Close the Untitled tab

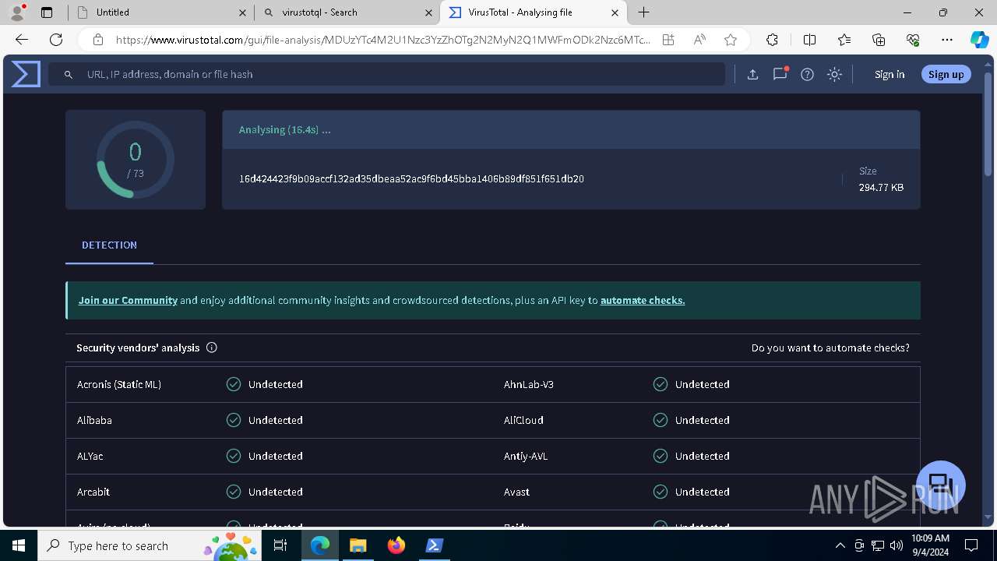[x=242, y=12]
